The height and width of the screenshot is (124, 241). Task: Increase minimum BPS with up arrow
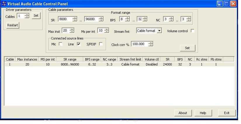(x=127, y=18)
